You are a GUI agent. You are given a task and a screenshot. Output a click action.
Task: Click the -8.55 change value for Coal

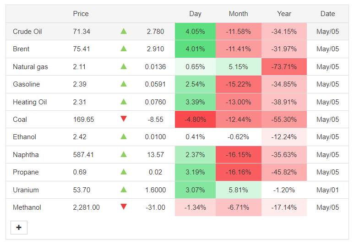tap(155, 120)
